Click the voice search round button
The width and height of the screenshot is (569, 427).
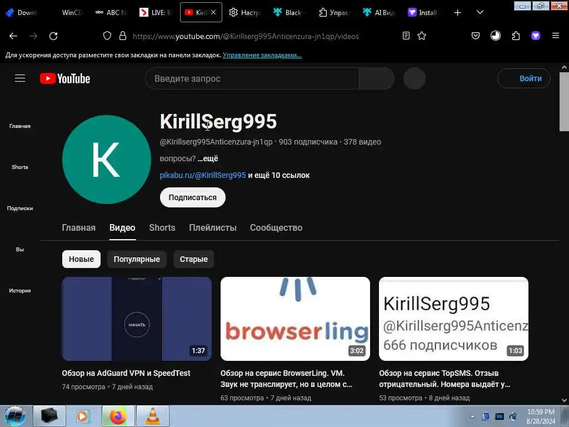coord(415,78)
